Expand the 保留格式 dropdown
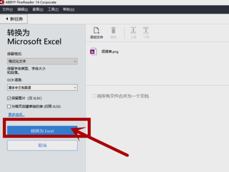229x172 pixels. pos(42,61)
